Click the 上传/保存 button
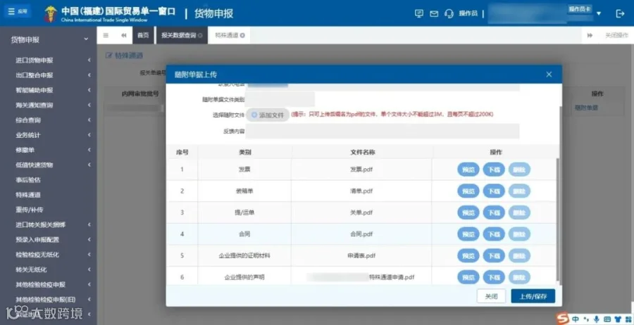This screenshot has height=325, width=634. click(x=533, y=296)
